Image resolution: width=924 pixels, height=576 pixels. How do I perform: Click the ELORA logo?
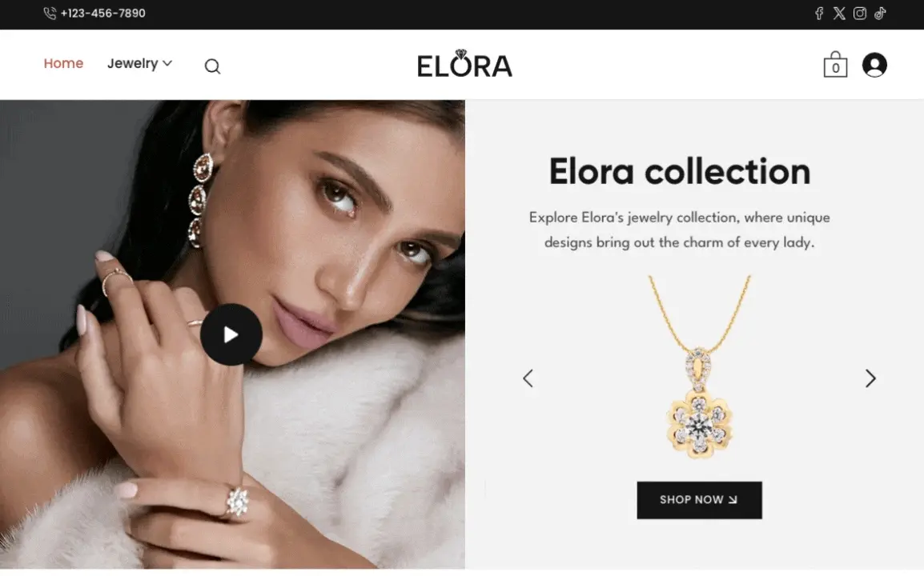click(464, 64)
